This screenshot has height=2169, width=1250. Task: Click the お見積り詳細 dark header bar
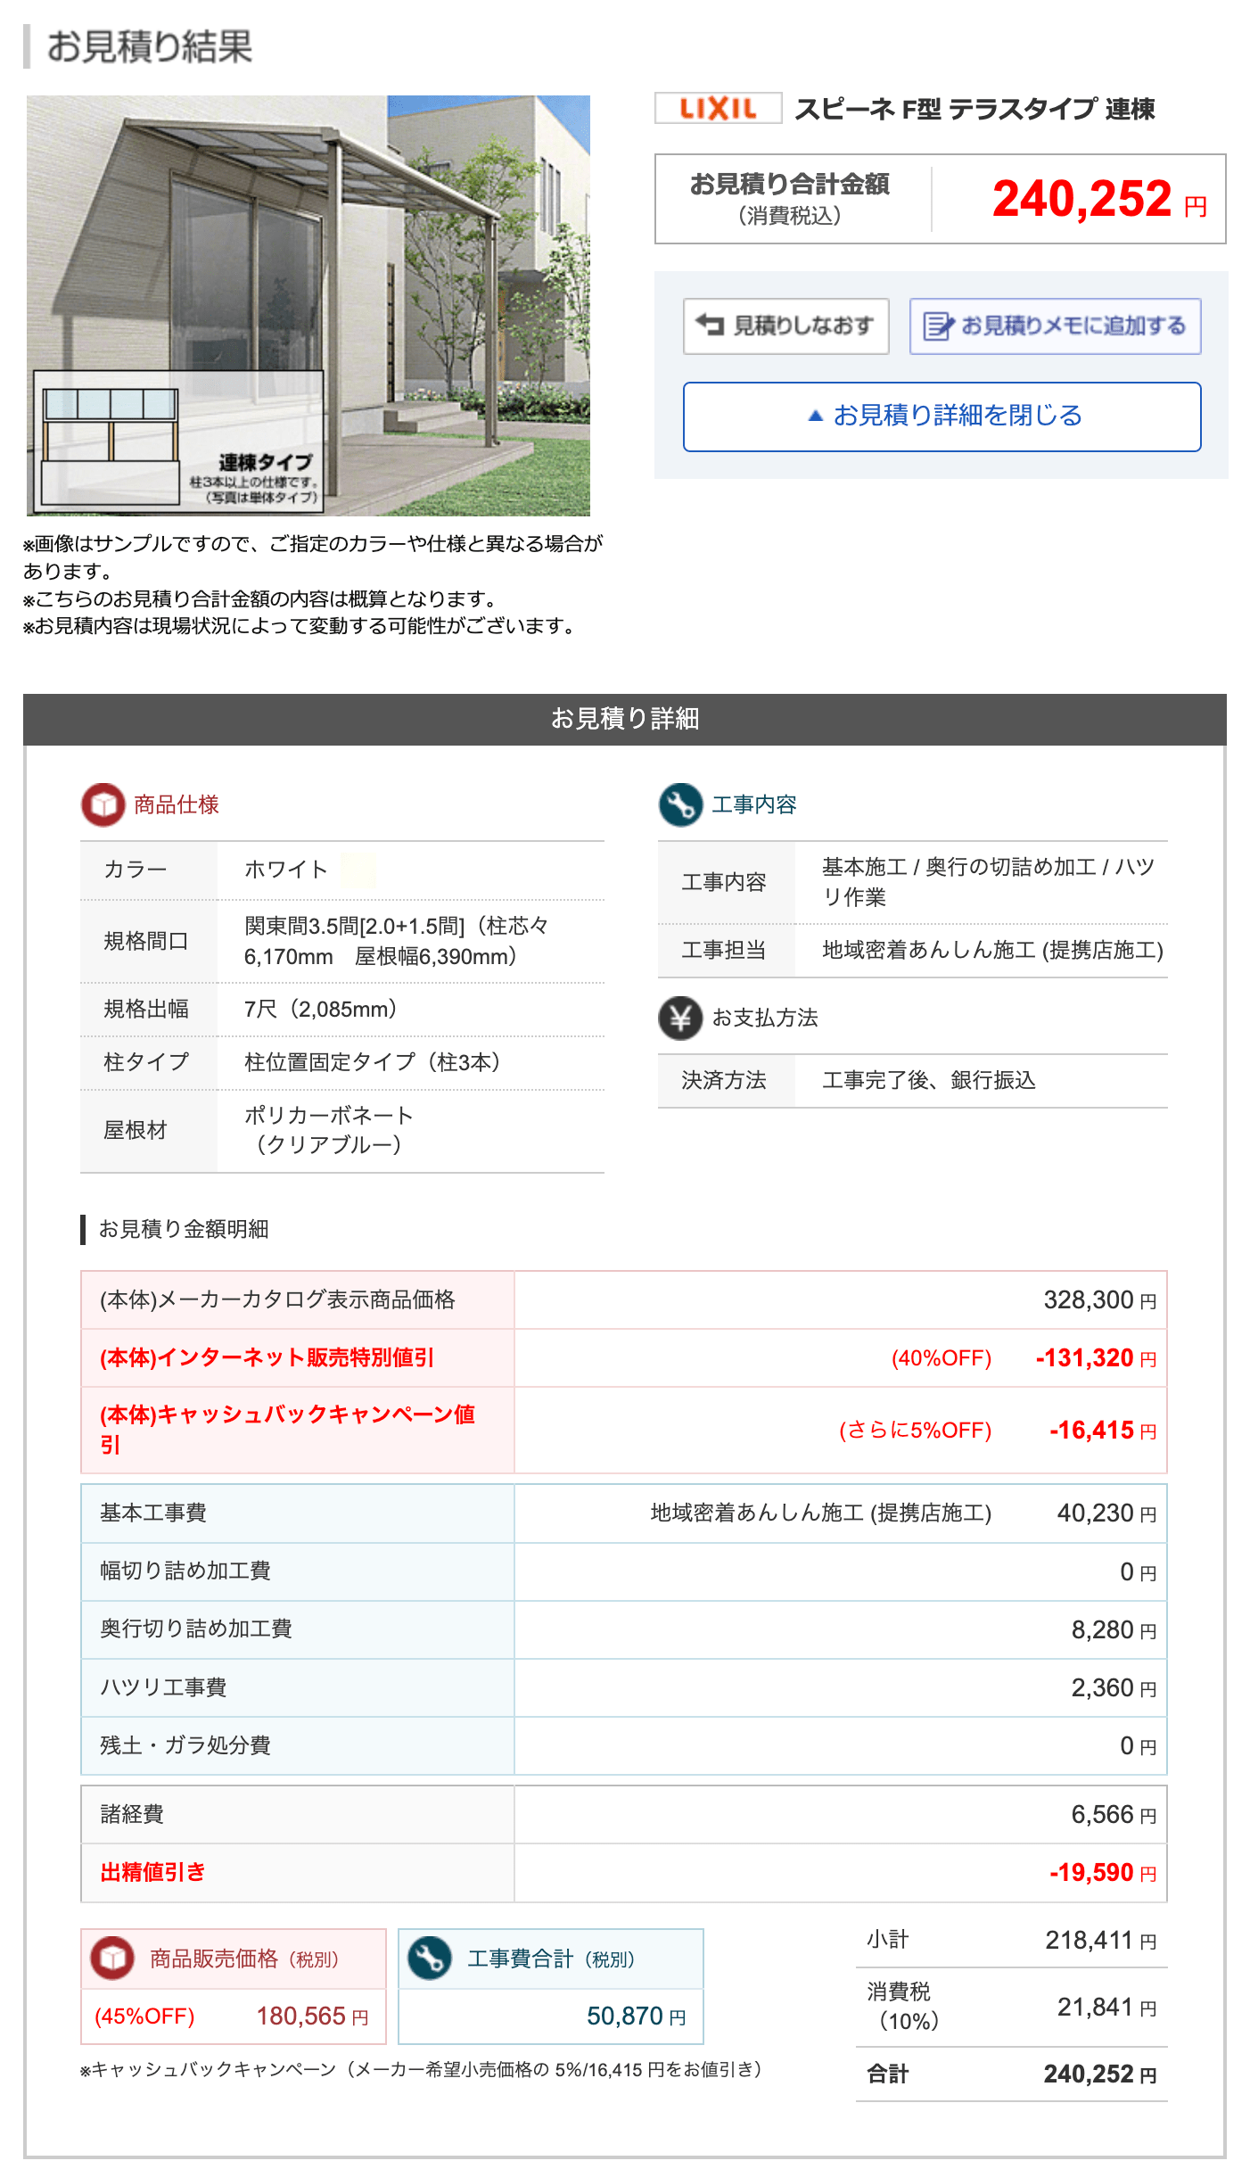[x=624, y=719]
